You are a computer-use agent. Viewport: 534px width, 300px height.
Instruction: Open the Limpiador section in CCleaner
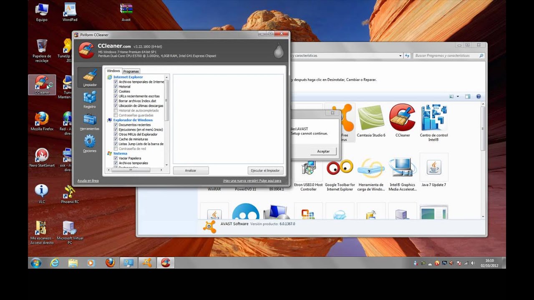click(90, 78)
